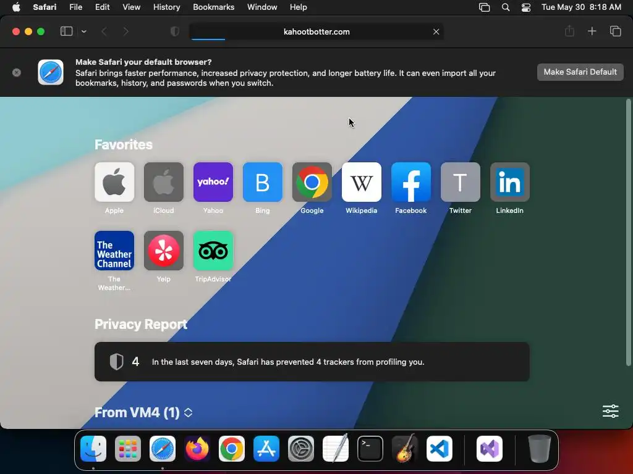Image resolution: width=633 pixels, height=474 pixels.
Task: Open the Share menu in toolbar
Action: tap(569, 31)
